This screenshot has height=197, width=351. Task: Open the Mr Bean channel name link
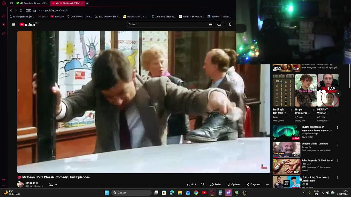(30, 183)
